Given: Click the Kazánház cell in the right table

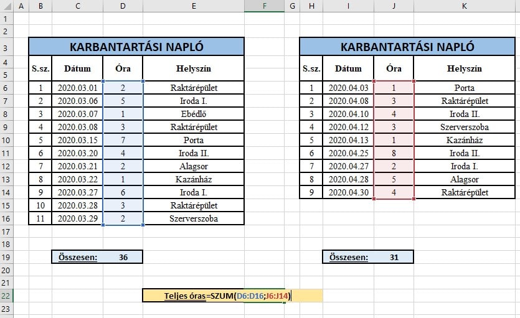Looking at the screenshot, I should click(x=465, y=140).
